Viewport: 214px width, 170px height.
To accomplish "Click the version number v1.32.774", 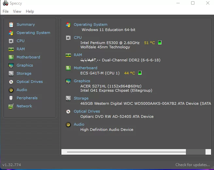I will pyautogui.click(x=12, y=165).
